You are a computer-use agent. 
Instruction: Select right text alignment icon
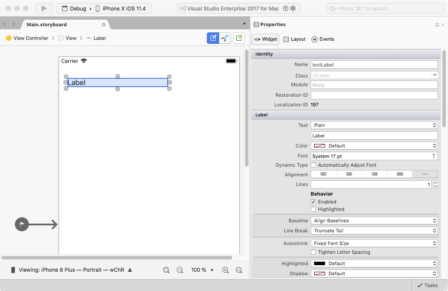pos(374,174)
